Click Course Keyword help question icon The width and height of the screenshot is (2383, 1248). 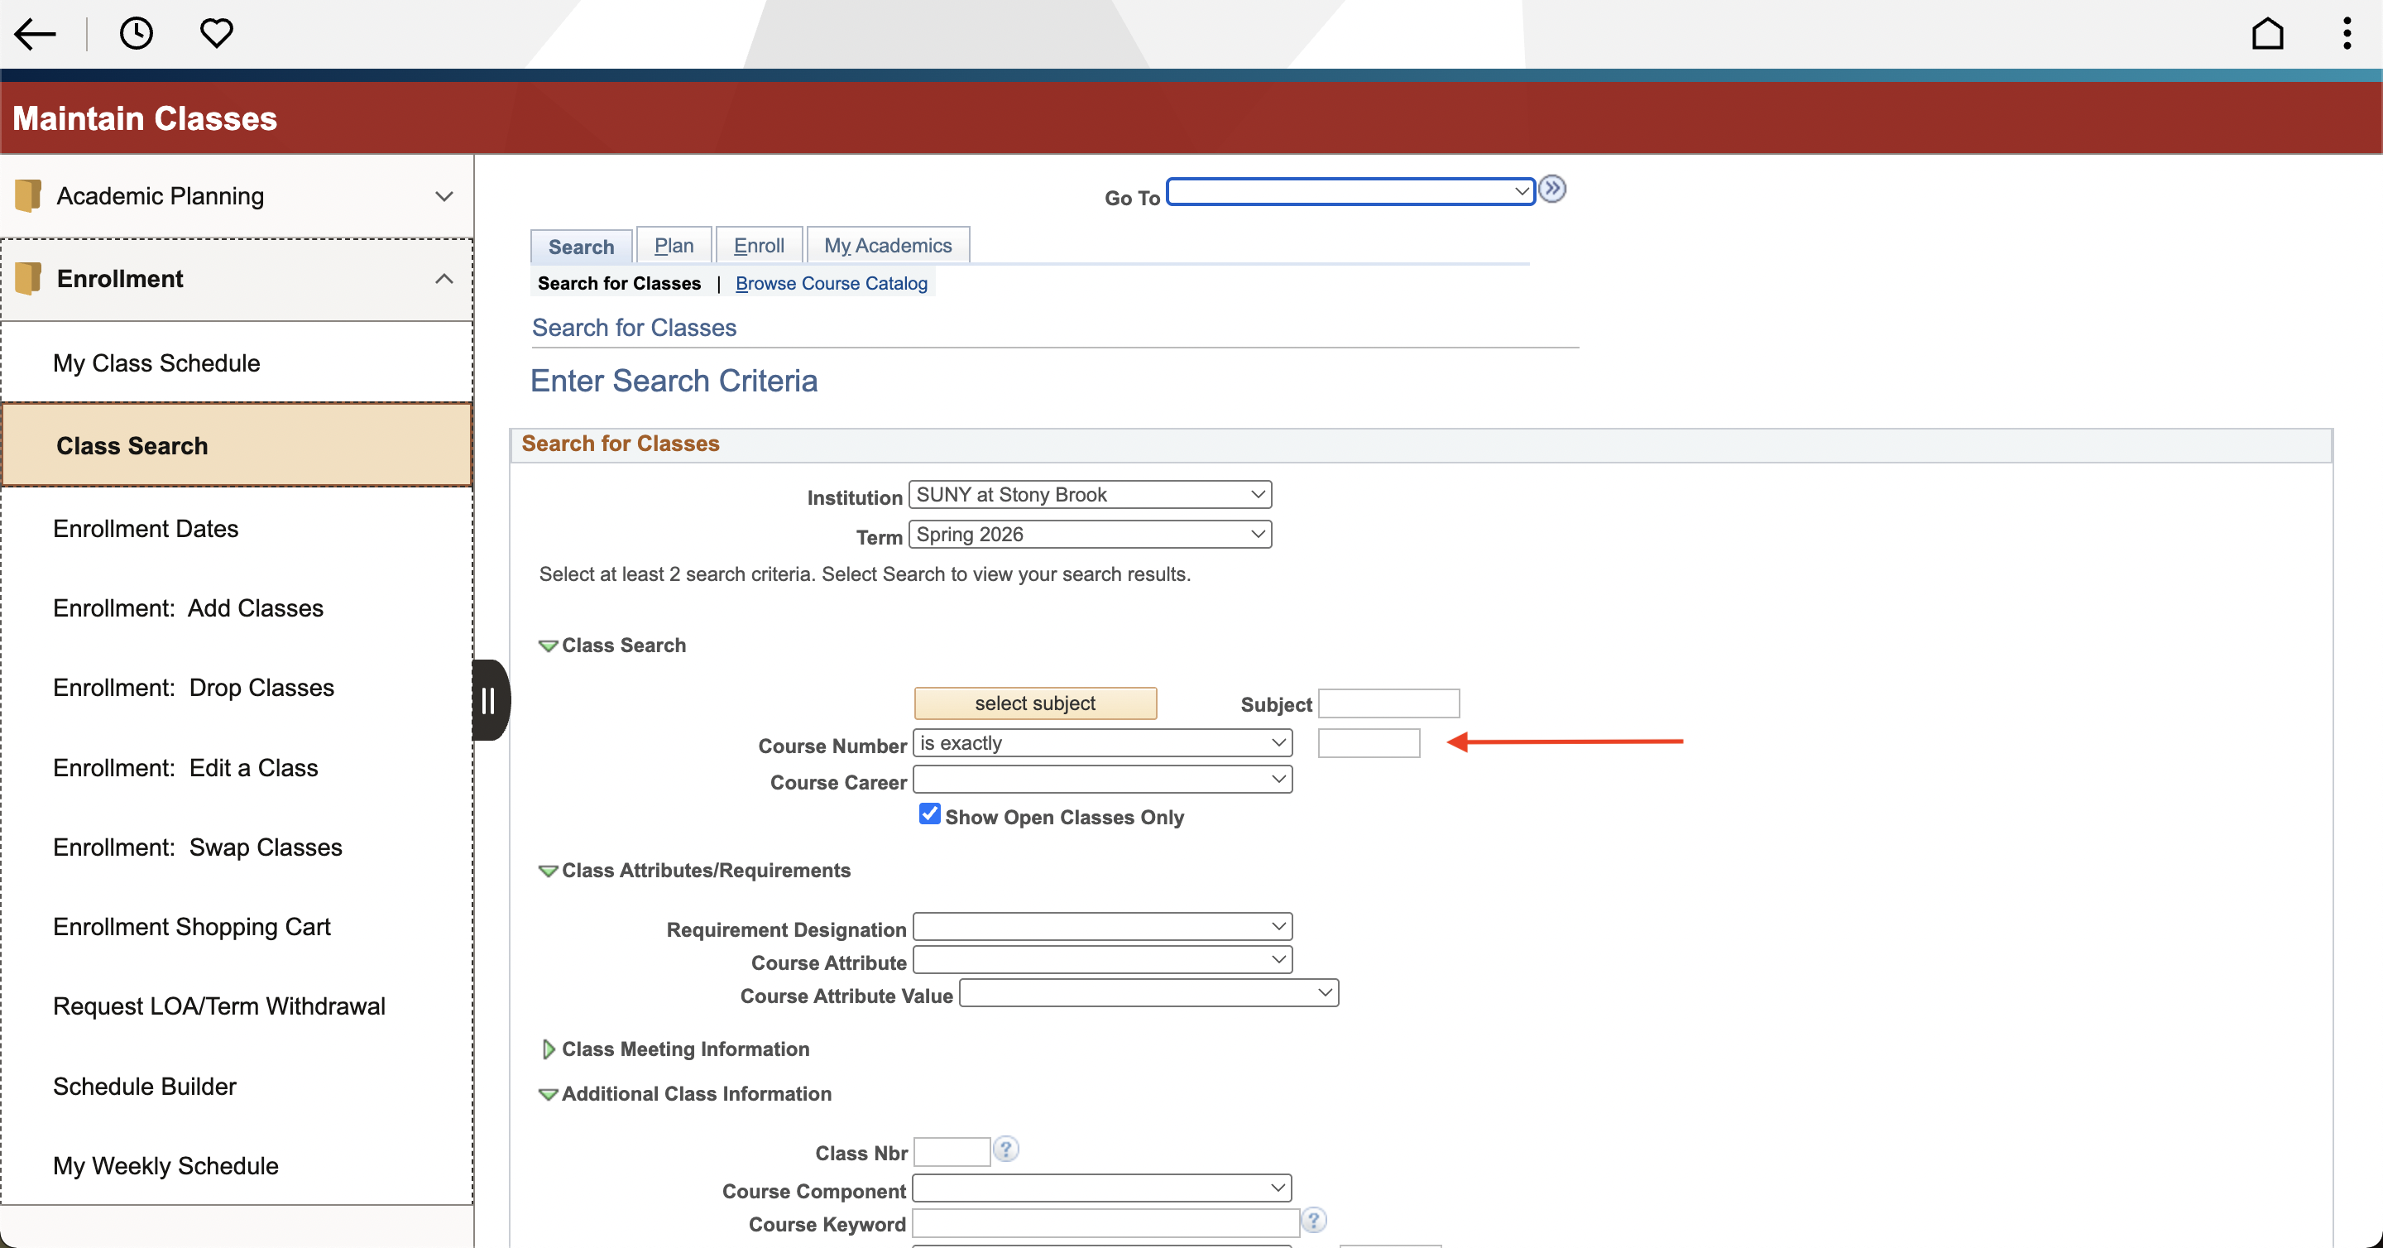click(x=1314, y=1220)
